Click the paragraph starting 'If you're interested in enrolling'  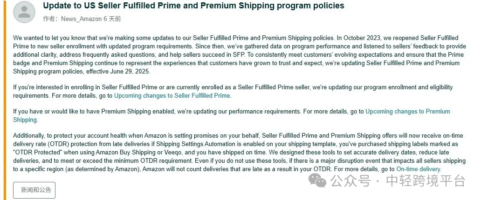pos(233,91)
